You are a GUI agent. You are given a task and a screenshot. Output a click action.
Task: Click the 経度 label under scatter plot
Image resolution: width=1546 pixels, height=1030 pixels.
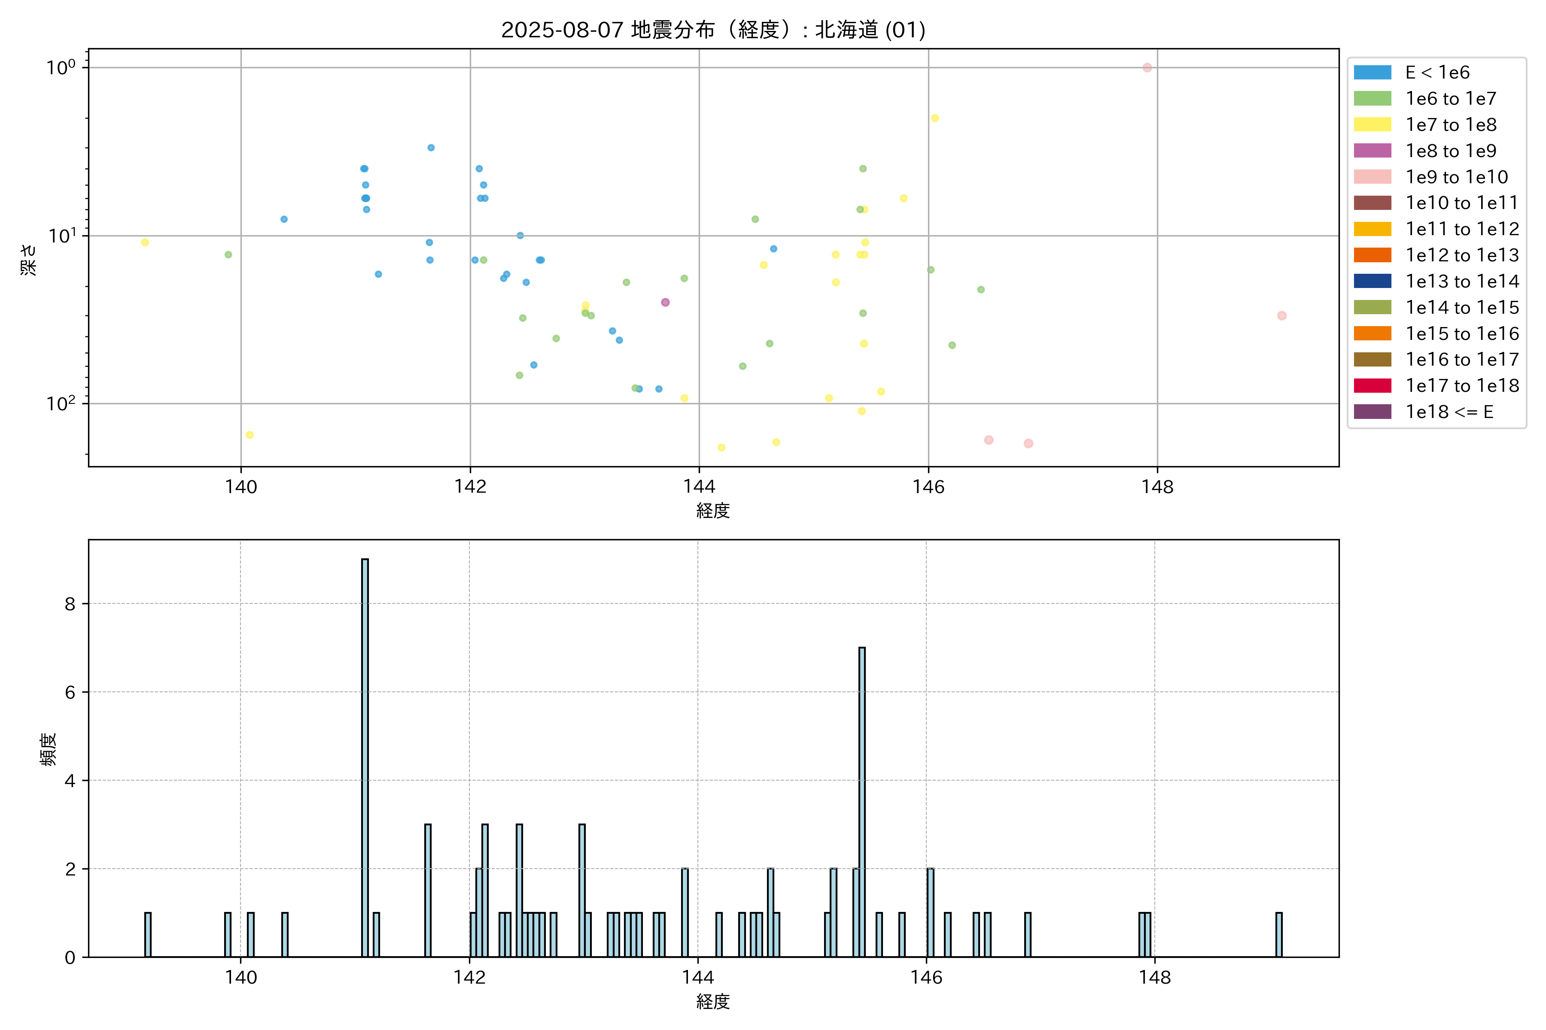click(x=713, y=510)
